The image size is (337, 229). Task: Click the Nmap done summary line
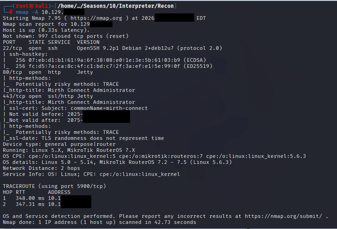[99, 222]
